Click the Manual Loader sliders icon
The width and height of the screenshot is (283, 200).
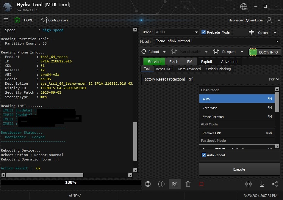tap(174, 52)
